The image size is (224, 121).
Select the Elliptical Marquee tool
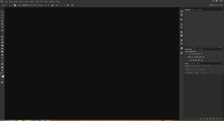(2, 15)
